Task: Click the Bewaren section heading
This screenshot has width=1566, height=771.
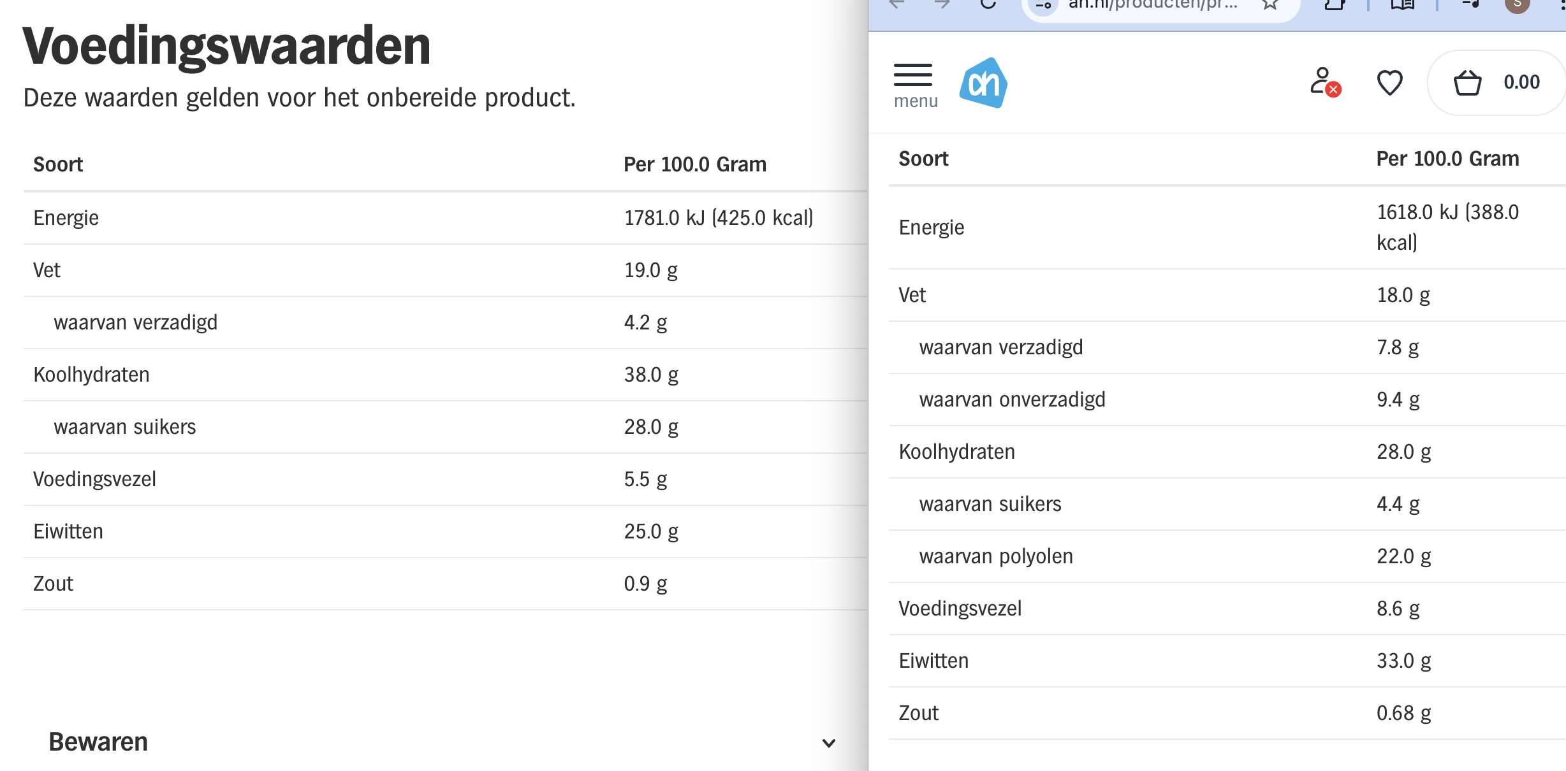Action: 98,742
